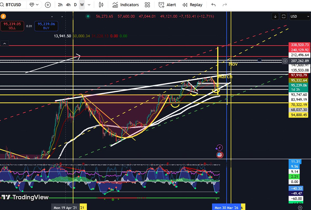Image resolution: width=311 pixels, height=210 pixels.
Task: Open the USD currency dropdown
Action: point(299,16)
